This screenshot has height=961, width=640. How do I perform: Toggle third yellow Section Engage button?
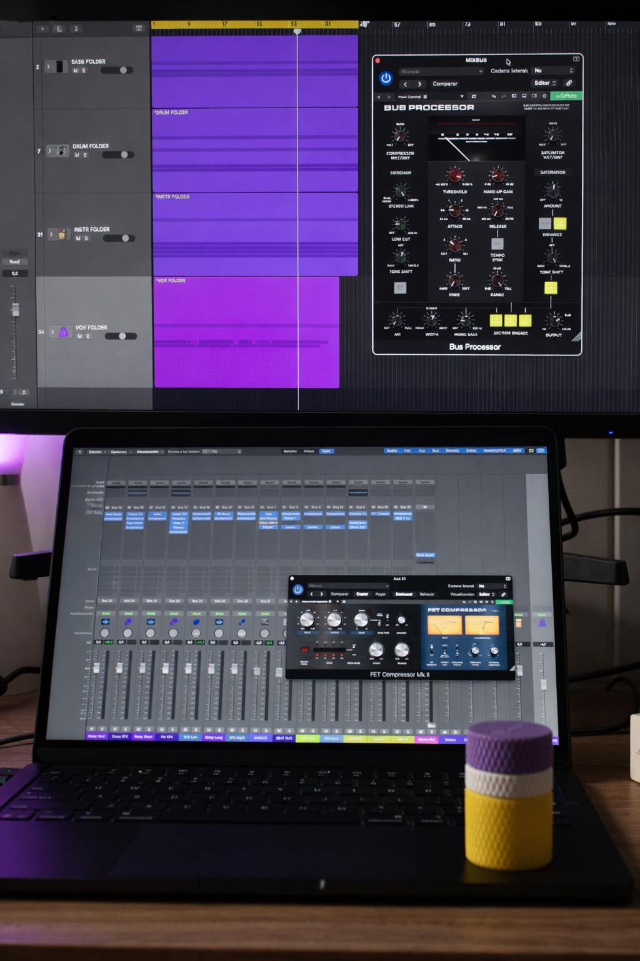coord(525,320)
